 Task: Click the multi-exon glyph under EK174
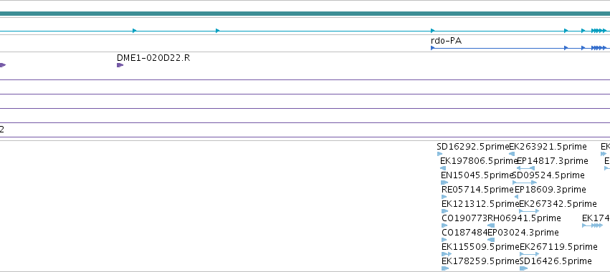coord(593,225)
